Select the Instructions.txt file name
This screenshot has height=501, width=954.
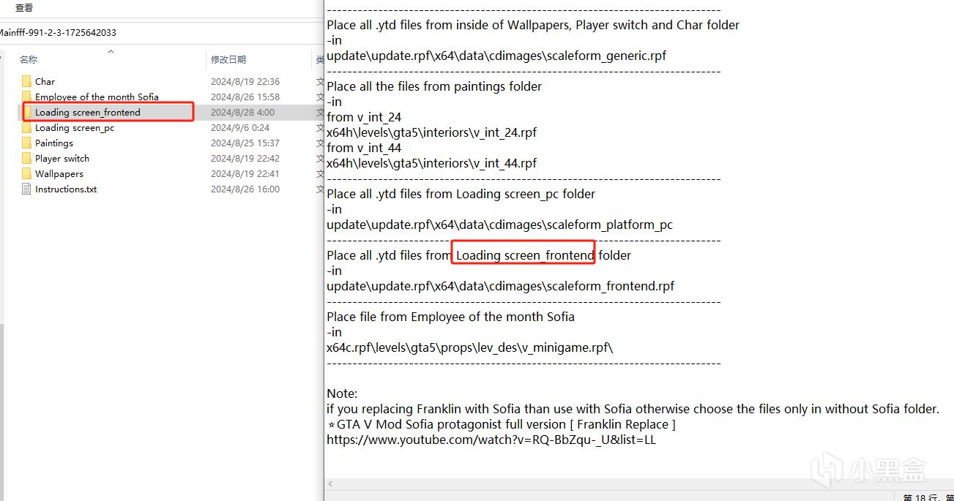click(66, 189)
